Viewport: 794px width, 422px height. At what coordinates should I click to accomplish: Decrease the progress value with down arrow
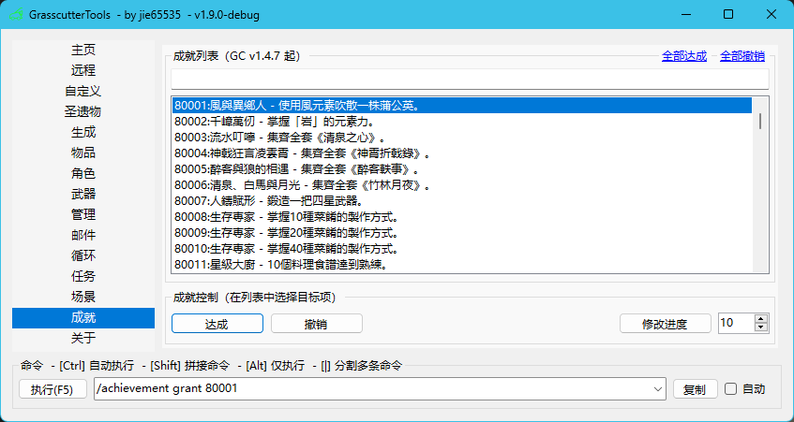(x=760, y=328)
